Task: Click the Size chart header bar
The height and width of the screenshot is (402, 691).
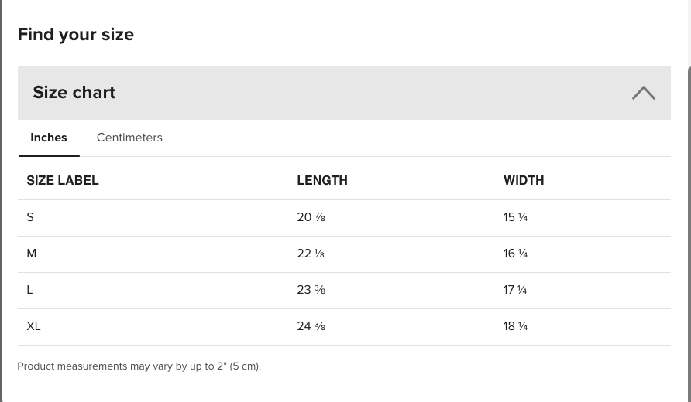Action: tap(344, 93)
